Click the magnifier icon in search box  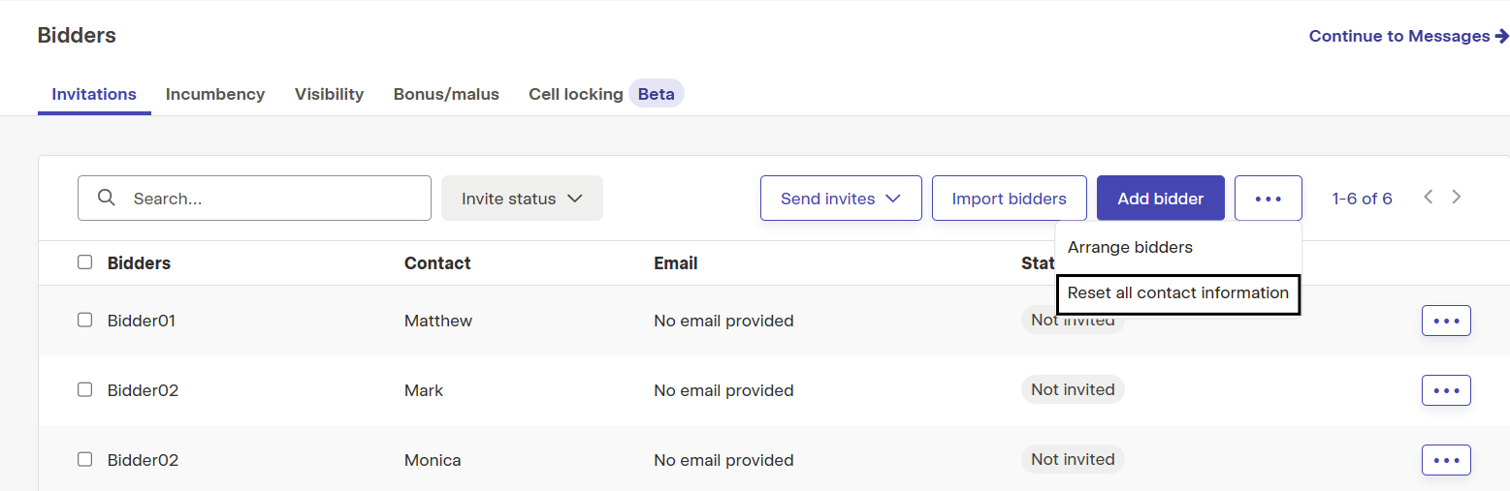tap(108, 198)
